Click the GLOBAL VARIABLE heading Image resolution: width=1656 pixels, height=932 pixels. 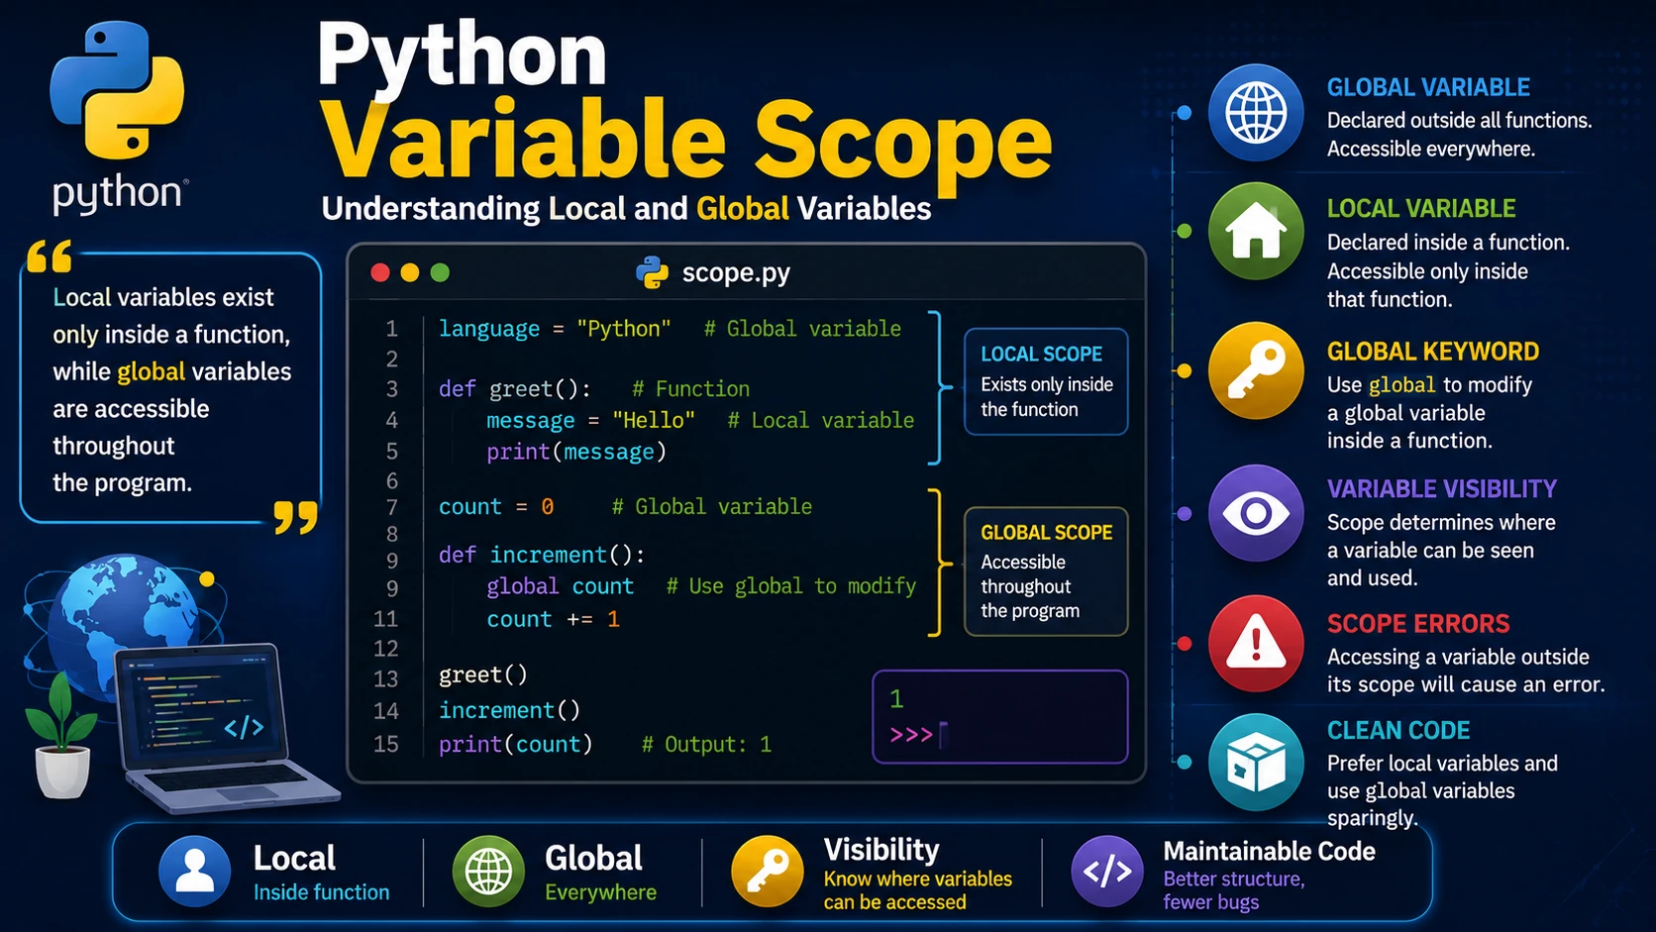(1428, 88)
